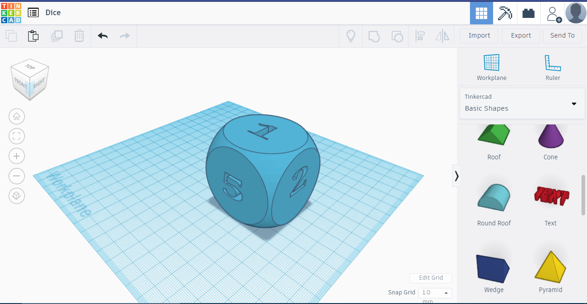Switch to the Bricks view
The width and height of the screenshot is (587, 304).
pyautogui.click(x=528, y=12)
